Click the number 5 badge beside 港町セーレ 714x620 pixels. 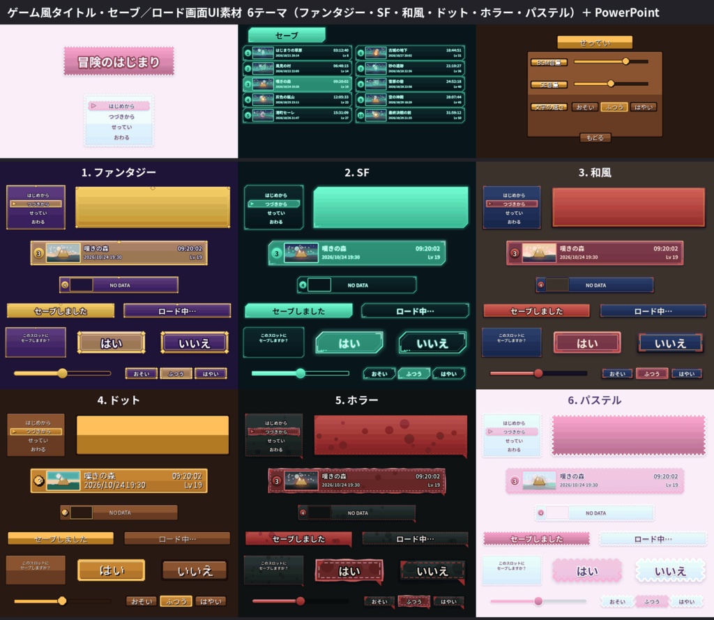248,115
